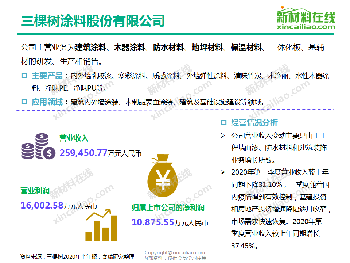Click the 主要产品 heading

point(47,76)
